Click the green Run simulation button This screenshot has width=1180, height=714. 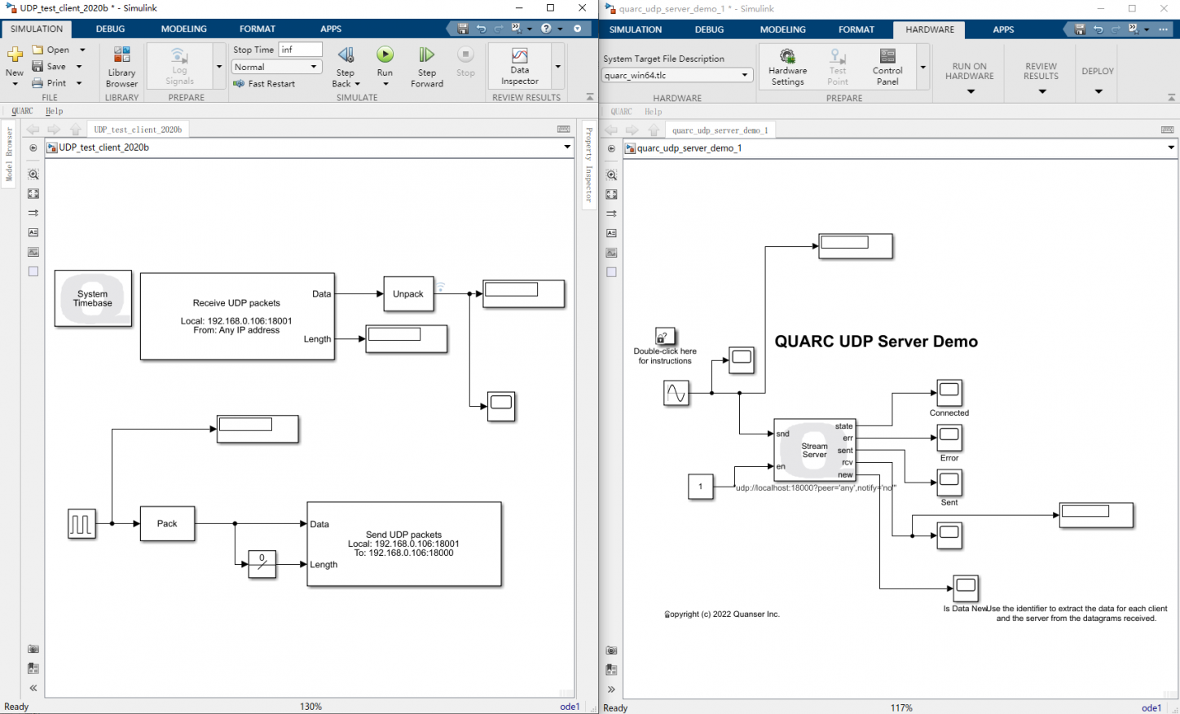pyautogui.click(x=385, y=55)
